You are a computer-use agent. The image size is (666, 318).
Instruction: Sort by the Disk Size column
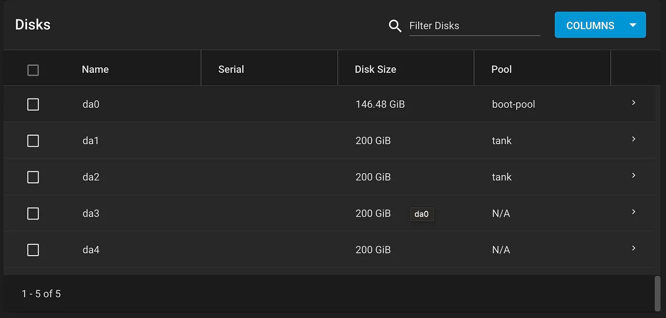coord(375,70)
